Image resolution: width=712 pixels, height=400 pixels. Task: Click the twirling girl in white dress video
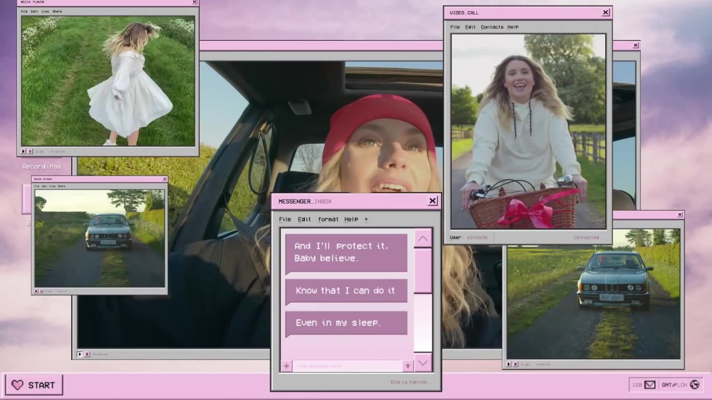[108, 81]
